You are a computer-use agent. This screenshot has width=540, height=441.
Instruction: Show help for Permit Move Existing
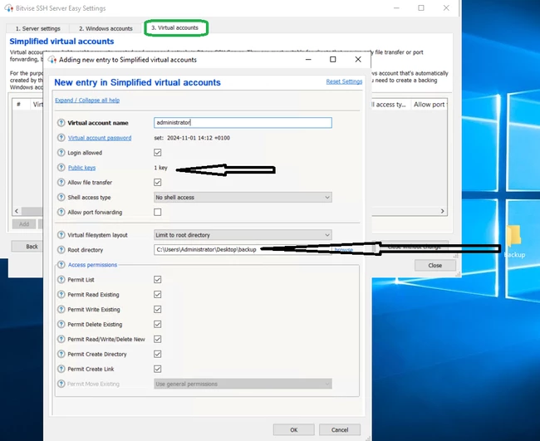[61, 384]
